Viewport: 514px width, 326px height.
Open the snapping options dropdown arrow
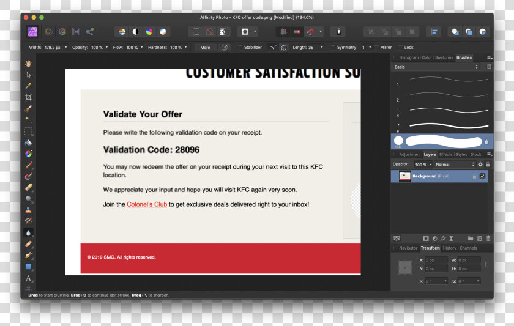coord(321,32)
